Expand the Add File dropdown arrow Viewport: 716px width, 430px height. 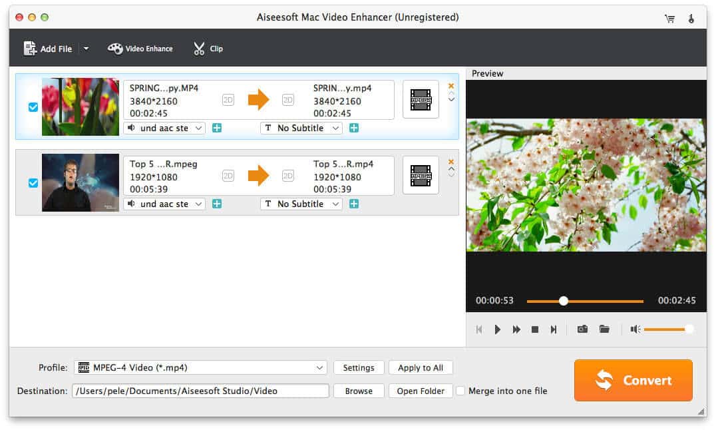pos(85,48)
